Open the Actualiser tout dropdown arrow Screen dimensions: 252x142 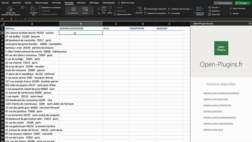click(x=36, y=9)
